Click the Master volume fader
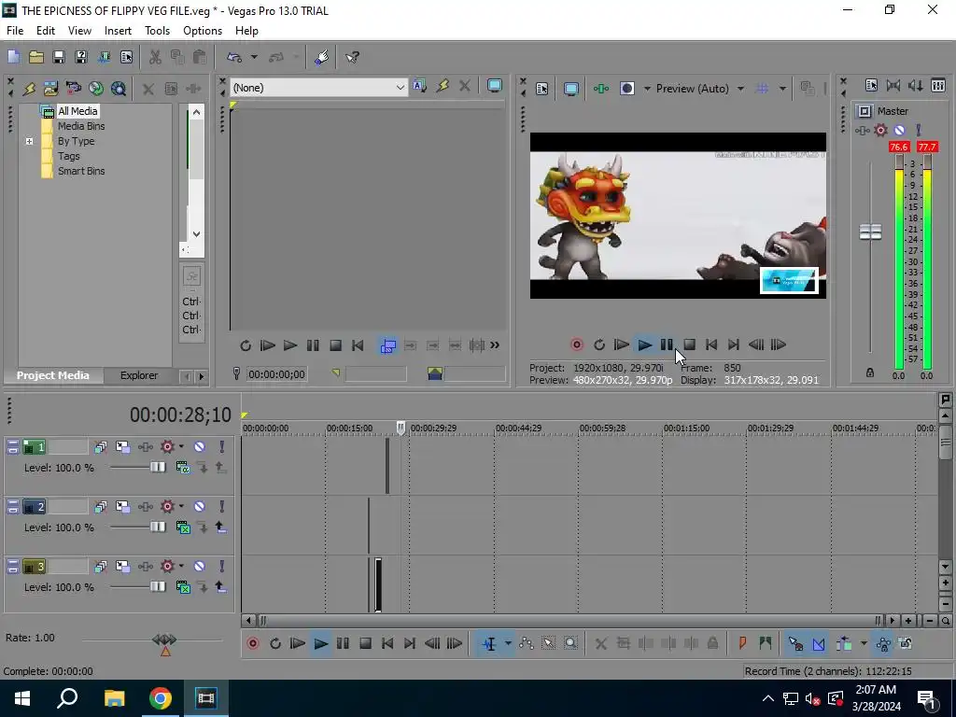 click(870, 232)
